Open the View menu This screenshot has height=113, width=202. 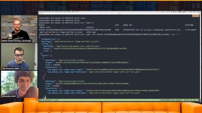coord(53,12)
